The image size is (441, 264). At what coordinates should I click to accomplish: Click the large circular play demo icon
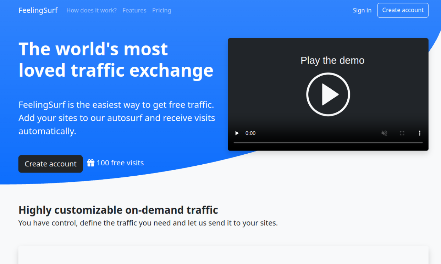coord(328,94)
